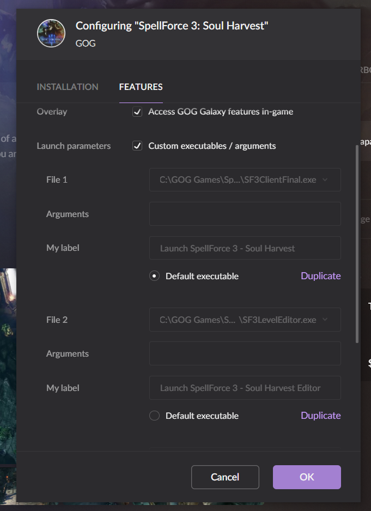371x511 pixels.
Task: Click the Overlay label
Action: pos(52,111)
